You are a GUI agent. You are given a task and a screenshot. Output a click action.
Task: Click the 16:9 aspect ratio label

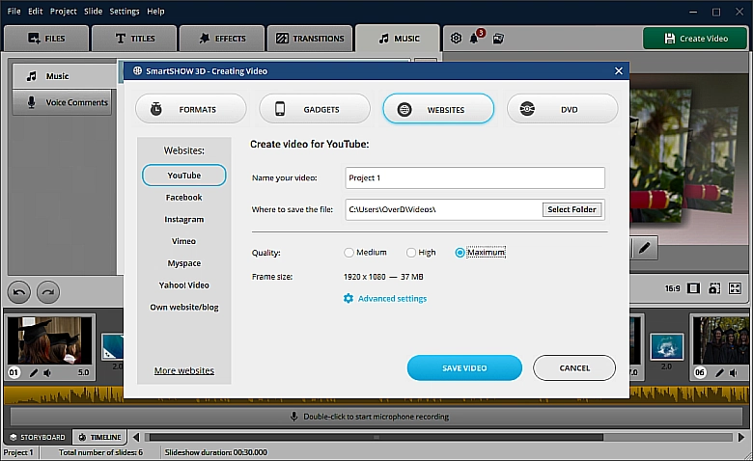pos(672,288)
